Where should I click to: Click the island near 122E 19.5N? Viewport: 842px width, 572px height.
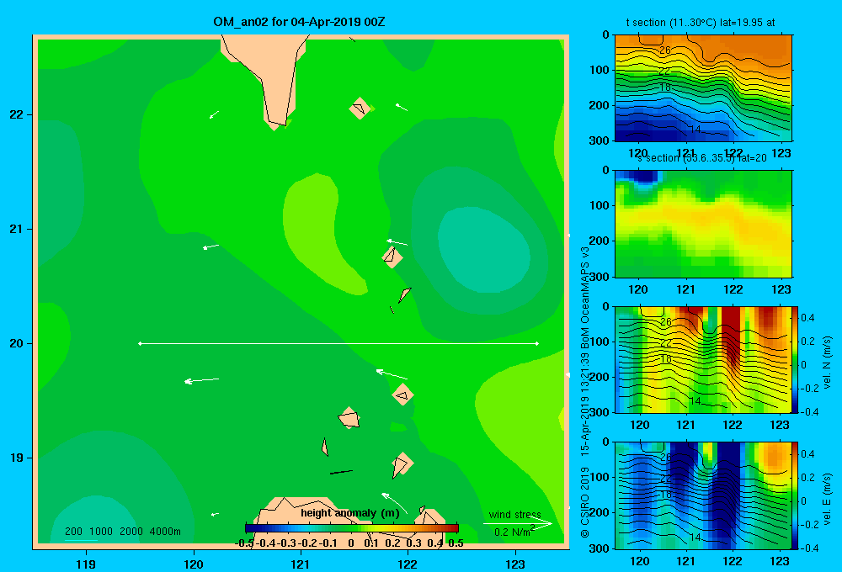[x=402, y=395]
